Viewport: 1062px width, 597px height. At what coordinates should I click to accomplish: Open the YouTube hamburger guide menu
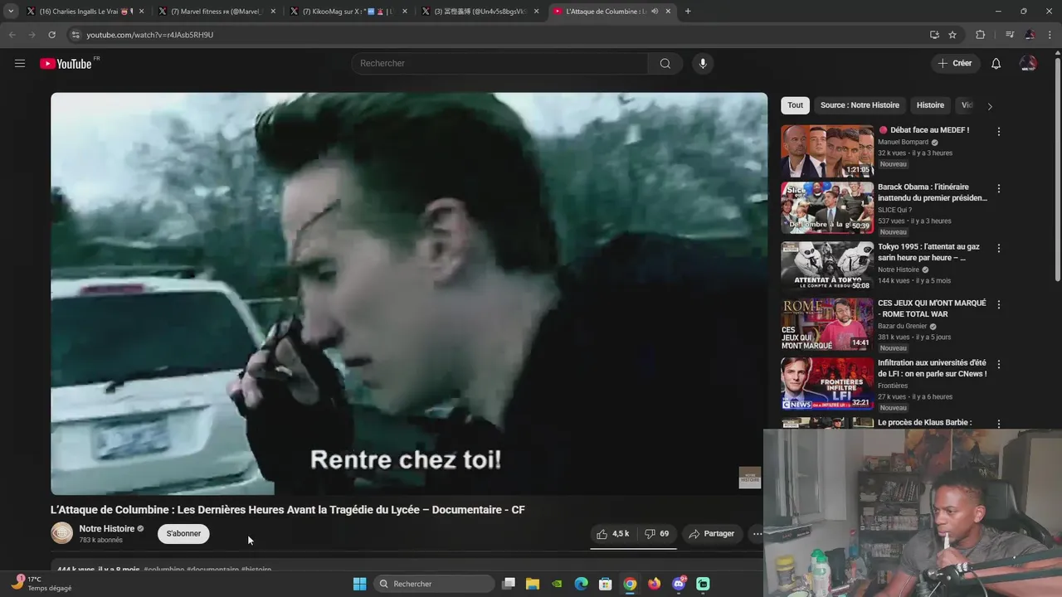tap(20, 63)
